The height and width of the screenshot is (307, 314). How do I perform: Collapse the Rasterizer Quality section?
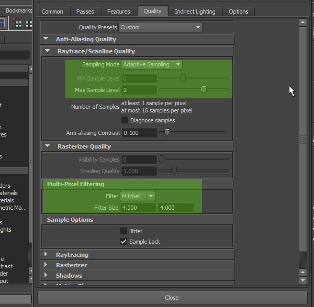48,146
